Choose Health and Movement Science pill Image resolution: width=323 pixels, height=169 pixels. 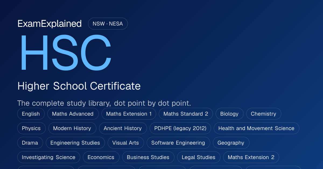(256, 128)
